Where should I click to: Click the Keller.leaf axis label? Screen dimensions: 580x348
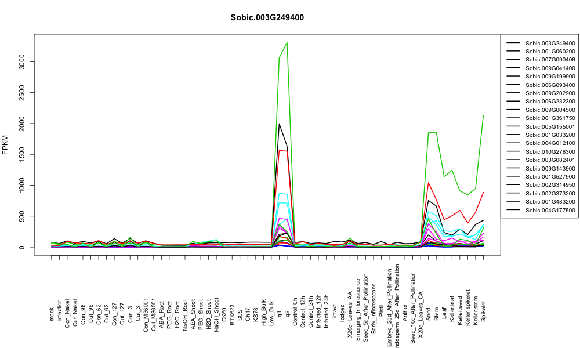click(452, 309)
